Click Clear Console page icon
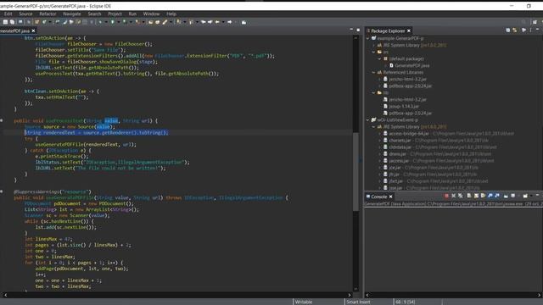This screenshot has height=305, width=543. tap(469, 196)
